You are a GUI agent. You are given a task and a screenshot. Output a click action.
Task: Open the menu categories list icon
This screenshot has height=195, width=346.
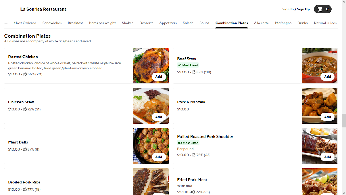point(5,23)
